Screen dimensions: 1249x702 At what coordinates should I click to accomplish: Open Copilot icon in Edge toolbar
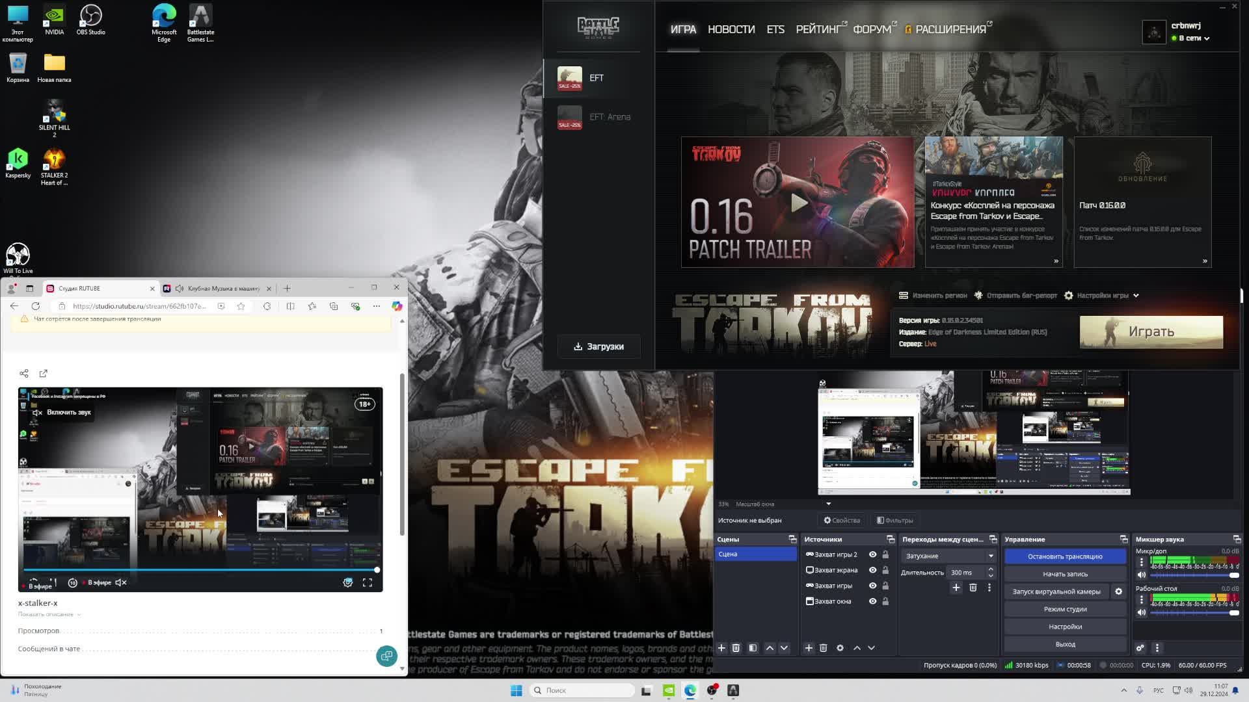pos(397,306)
